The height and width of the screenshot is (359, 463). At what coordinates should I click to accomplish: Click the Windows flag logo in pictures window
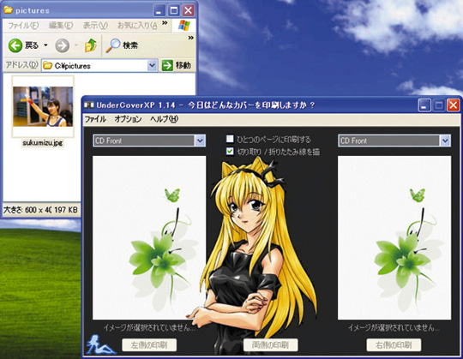[x=183, y=26]
